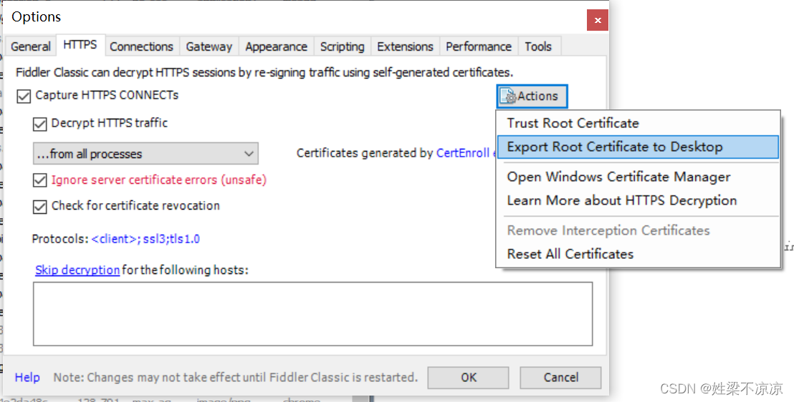Toggle Ignore server certificate errors checkbox
Screen dimensions: 794x402
39,180
